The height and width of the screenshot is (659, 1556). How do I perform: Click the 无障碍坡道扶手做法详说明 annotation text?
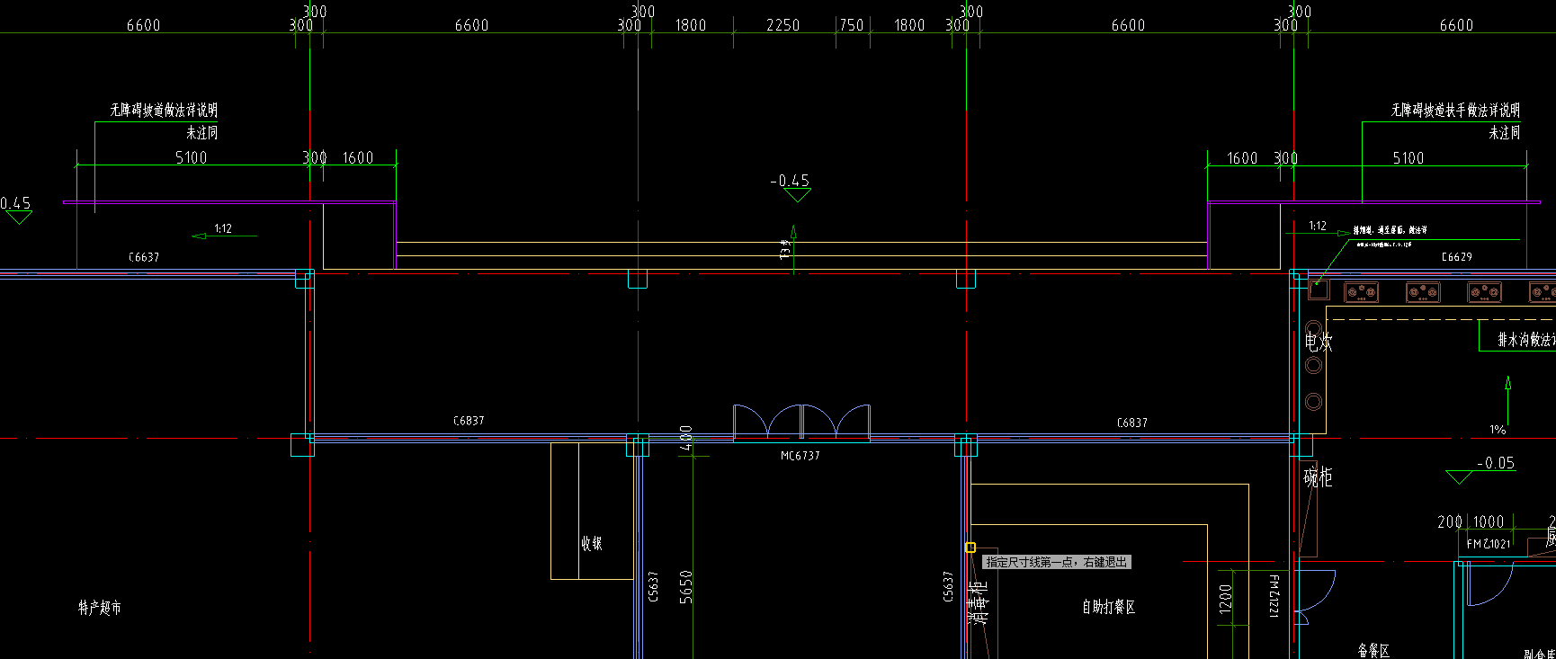pos(1455,110)
